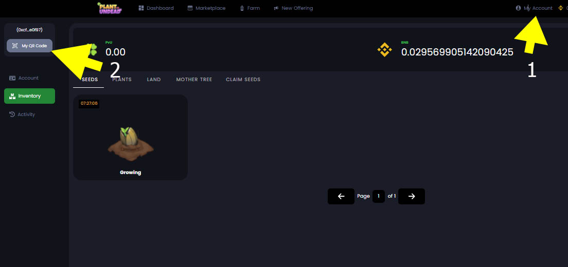This screenshot has width=568, height=267.
Task: Switch to the LAND tab
Action: point(154,80)
